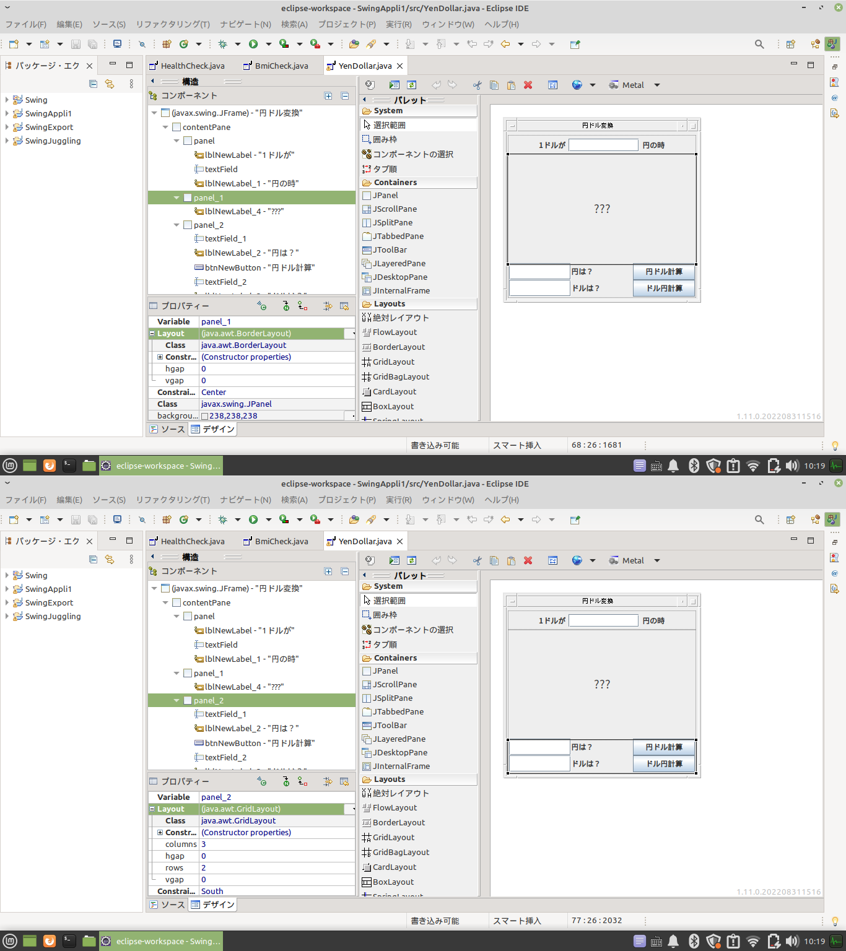Click the Cut scissors icon in upper designer toolbar

pos(477,85)
